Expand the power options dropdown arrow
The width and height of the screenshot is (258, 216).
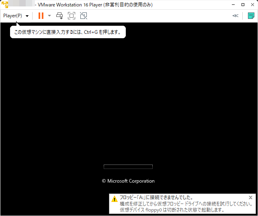(49, 16)
